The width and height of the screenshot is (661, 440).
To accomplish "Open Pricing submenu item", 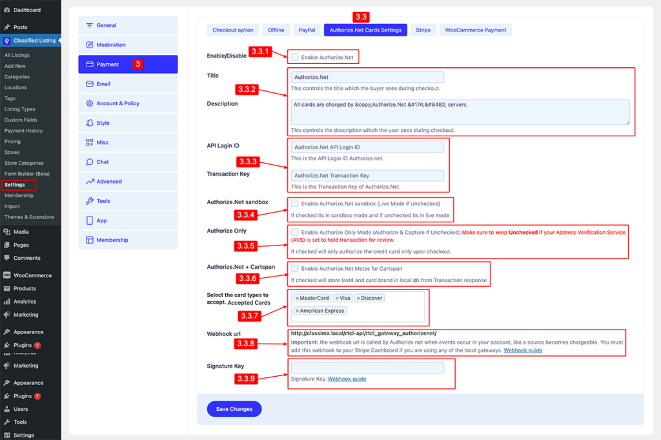I will [x=13, y=141].
